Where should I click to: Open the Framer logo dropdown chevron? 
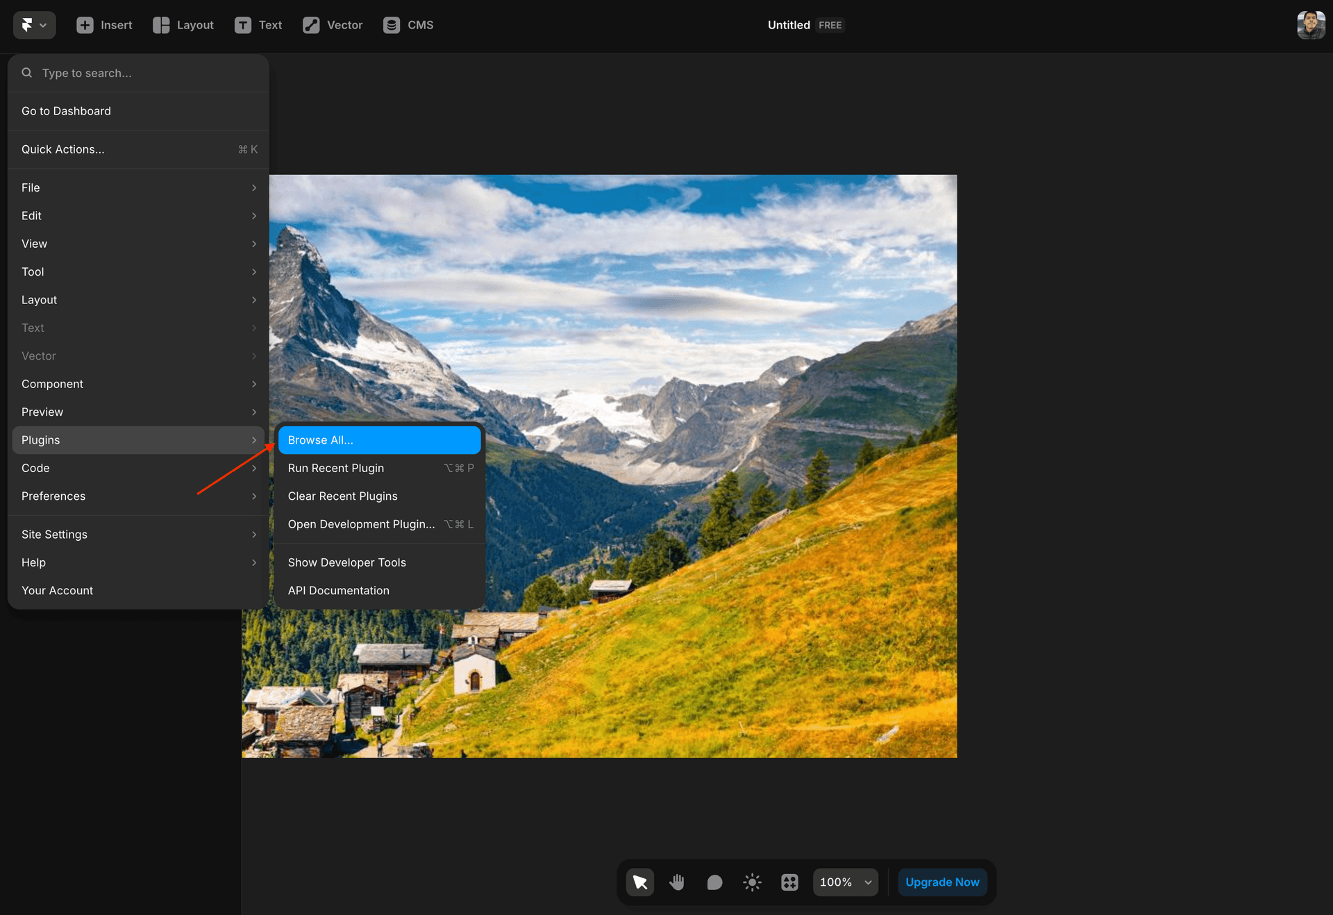pos(43,25)
